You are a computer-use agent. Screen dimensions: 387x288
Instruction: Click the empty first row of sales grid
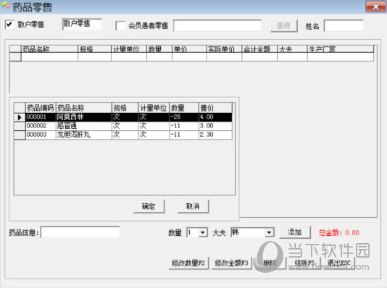click(191, 57)
